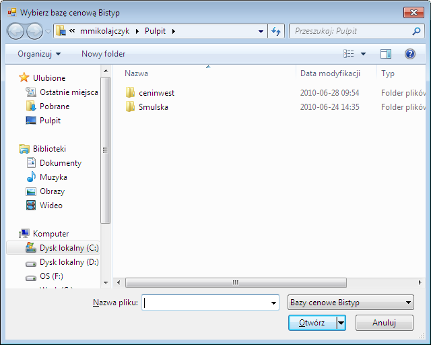Click the Anuluj button
431x345 pixels.
385,323
